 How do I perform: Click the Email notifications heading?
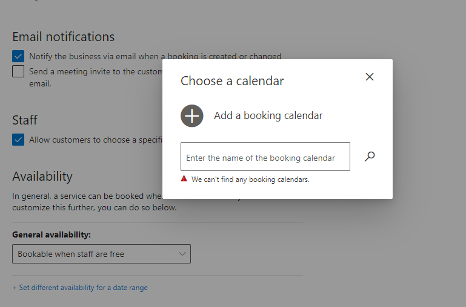(x=63, y=37)
